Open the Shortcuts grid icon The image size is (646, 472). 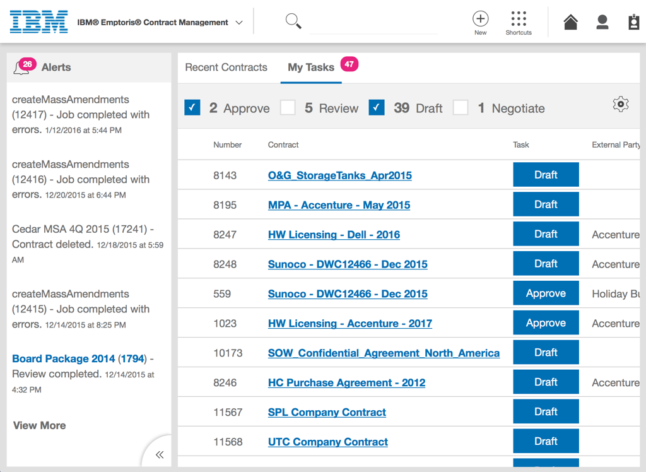coord(519,19)
